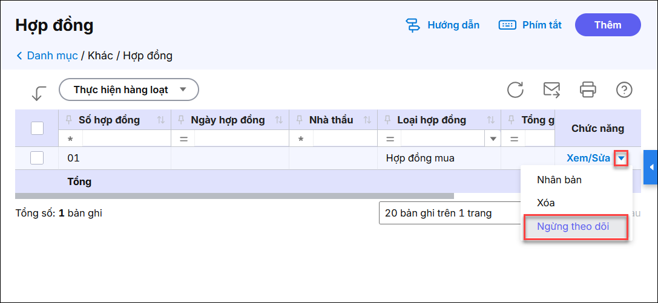Screen dimensions: 658x303
Task: Open the Thực hiện hàng loạt dropdown
Action: (128, 90)
